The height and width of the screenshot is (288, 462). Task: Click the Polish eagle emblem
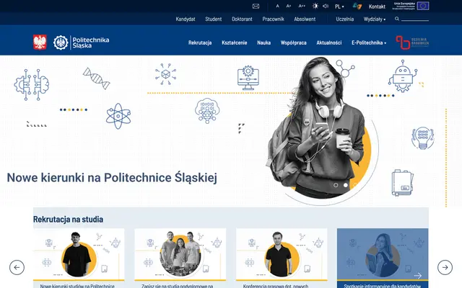point(40,42)
